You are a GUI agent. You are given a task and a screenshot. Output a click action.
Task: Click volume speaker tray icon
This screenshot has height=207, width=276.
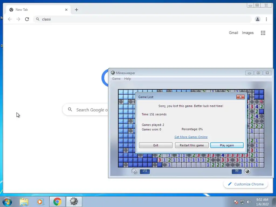(249, 202)
